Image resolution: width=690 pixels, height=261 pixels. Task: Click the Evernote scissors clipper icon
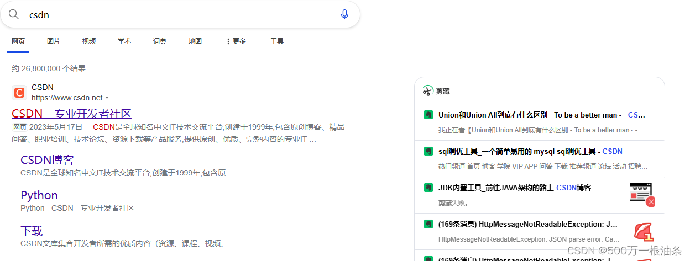[x=428, y=91]
